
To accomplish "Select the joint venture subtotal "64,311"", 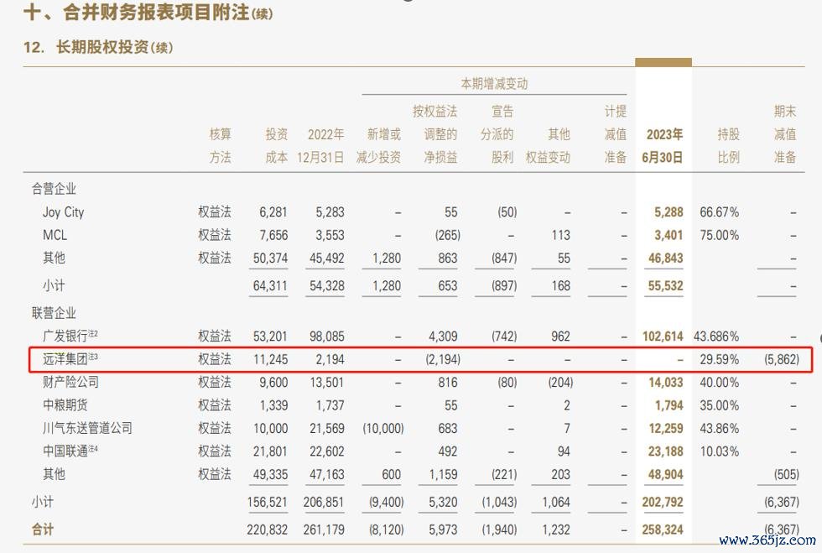I will coord(270,286).
